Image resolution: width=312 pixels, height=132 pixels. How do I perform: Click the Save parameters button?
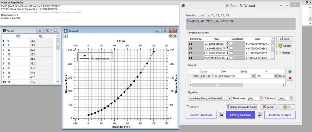pos(284,39)
